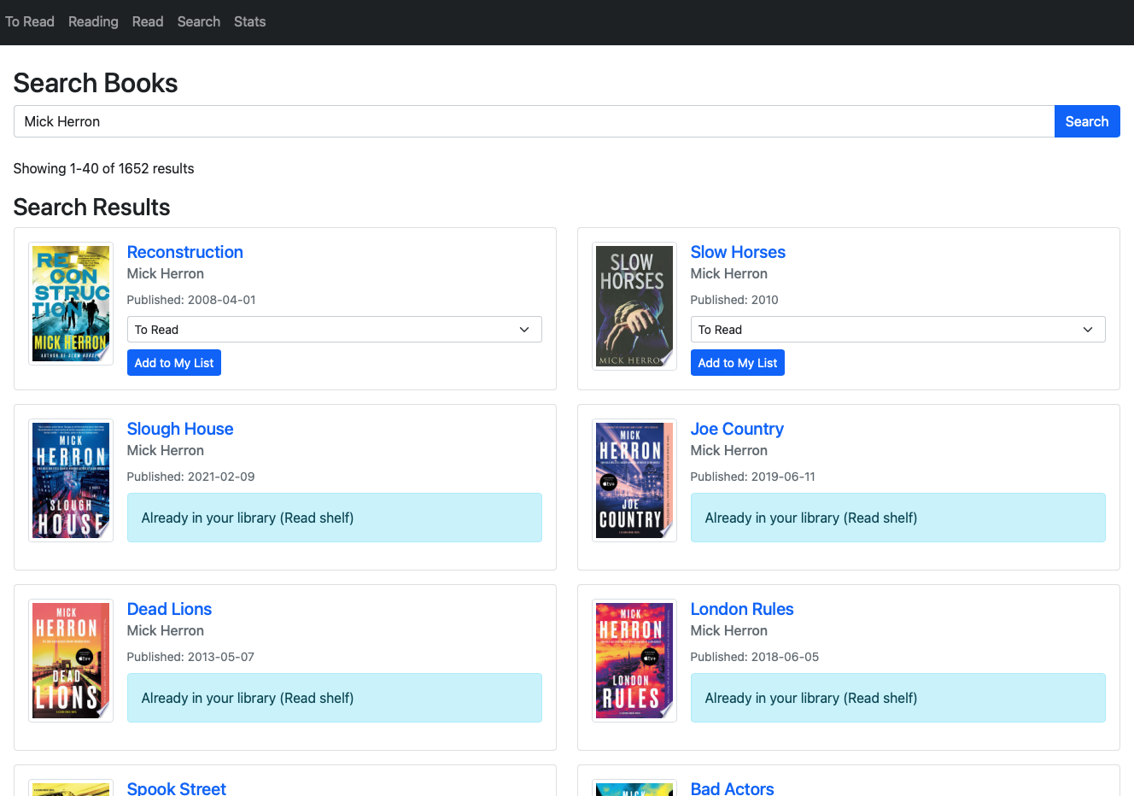Select the Joe Country cover thumbnail
Viewport: 1134px width, 796px height.
click(634, 480)
